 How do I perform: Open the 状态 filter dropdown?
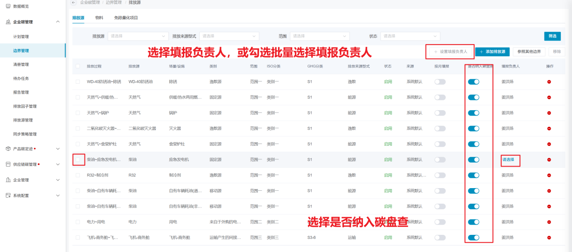[410, 36]
